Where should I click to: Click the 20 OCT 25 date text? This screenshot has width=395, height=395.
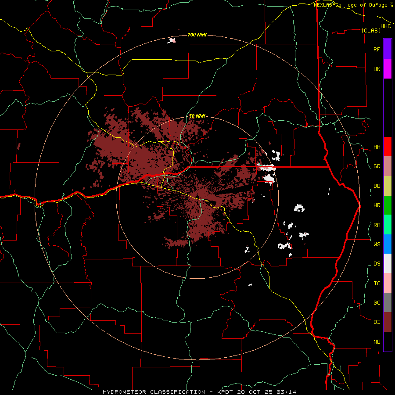(x=254, y=392)
